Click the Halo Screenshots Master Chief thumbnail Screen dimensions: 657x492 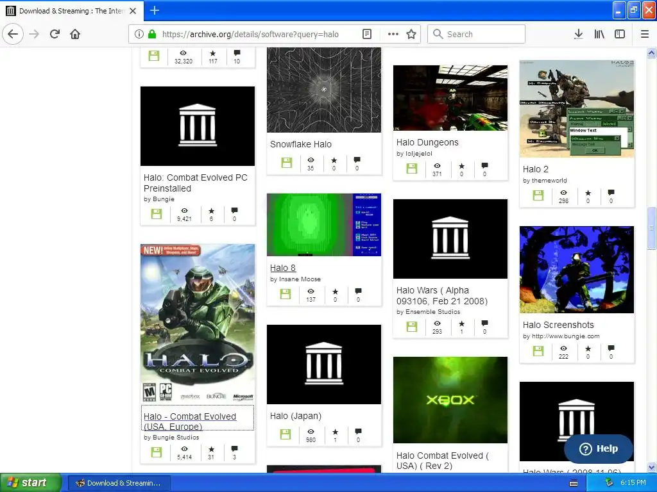pos(577,270)
